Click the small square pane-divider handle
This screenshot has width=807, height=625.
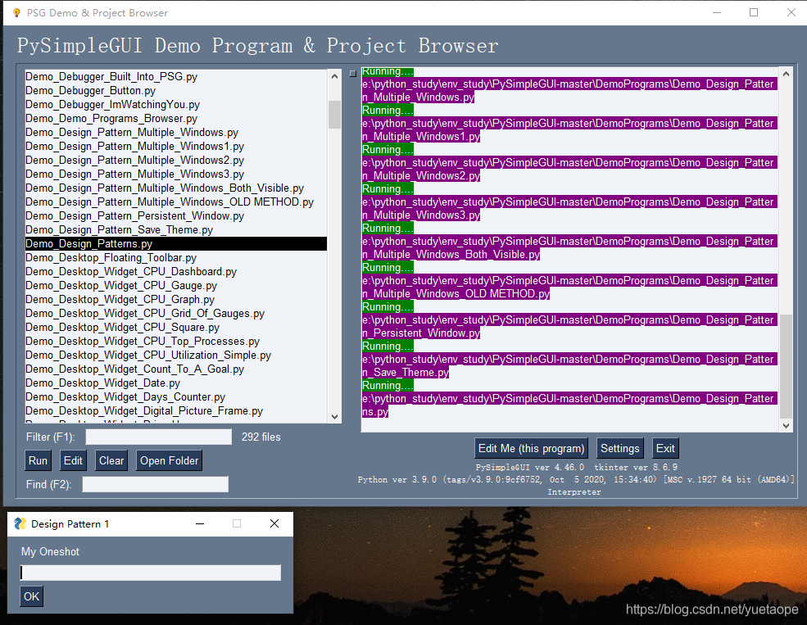[352, 74]
